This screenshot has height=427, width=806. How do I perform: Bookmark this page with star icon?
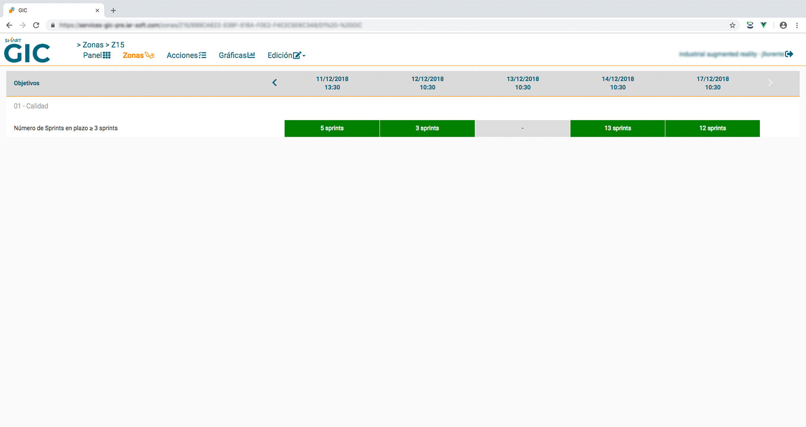(733, 25)
